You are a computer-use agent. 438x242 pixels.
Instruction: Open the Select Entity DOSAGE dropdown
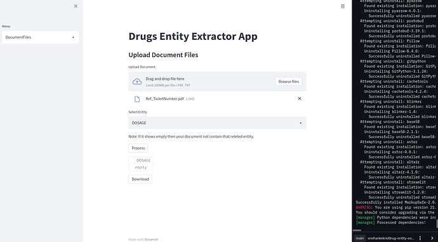[x=217, y=123]
